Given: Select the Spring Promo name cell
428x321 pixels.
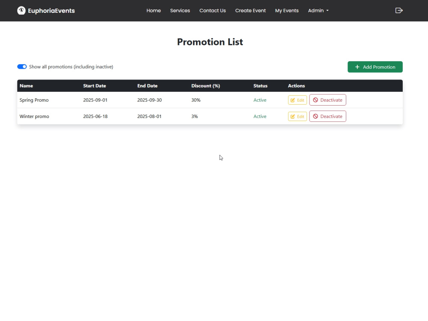Looking at the screenshot, I should point(34,100).
